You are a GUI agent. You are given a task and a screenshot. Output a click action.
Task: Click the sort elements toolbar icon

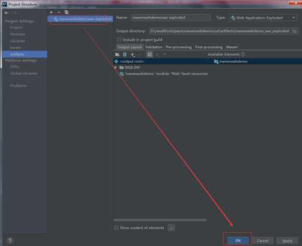pos(150,55)
